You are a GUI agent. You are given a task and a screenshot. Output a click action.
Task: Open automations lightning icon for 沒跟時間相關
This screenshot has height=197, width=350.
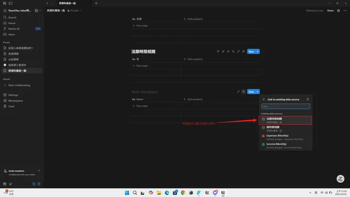(x=228, y=52)
